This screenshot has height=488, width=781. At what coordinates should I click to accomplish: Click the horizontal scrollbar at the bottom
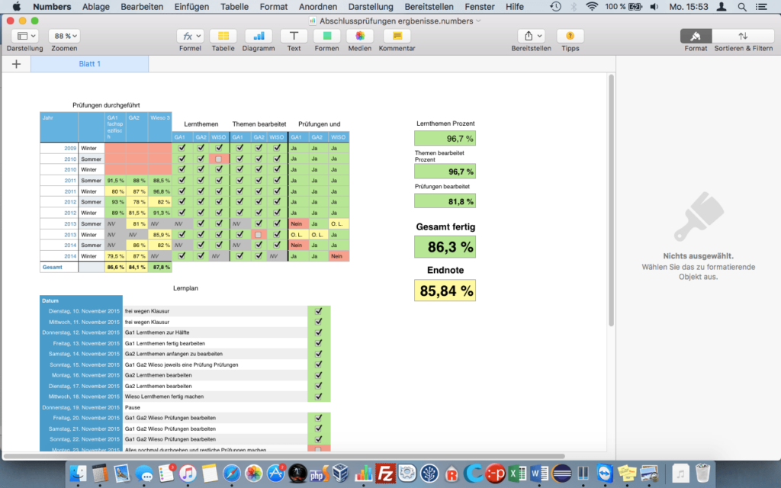tap(285, 456)
